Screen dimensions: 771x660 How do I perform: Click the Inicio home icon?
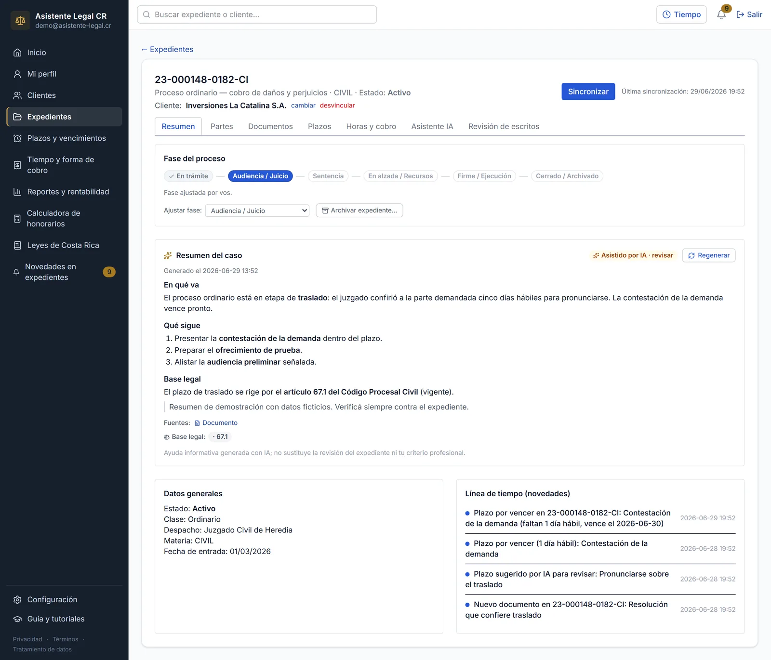(17, 53)
